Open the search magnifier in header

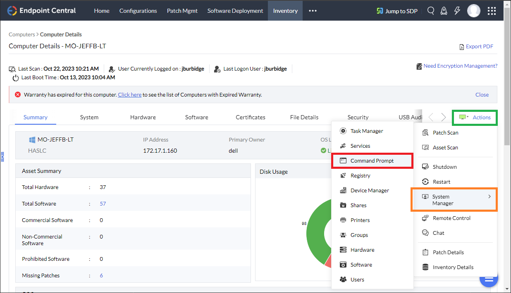pos(431,11)
